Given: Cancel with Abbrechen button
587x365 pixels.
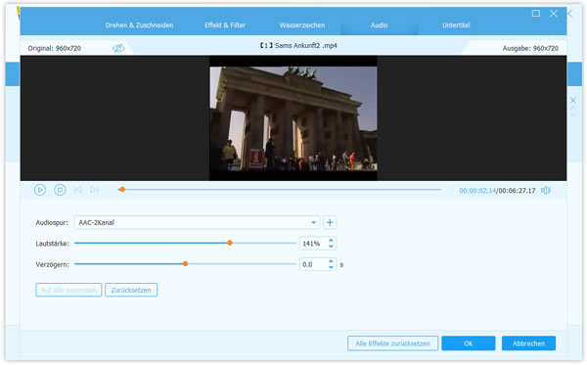Looking at the screenshot, I should coord(528,343).
